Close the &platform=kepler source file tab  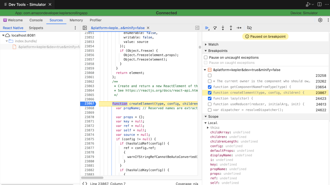point(148,28)
